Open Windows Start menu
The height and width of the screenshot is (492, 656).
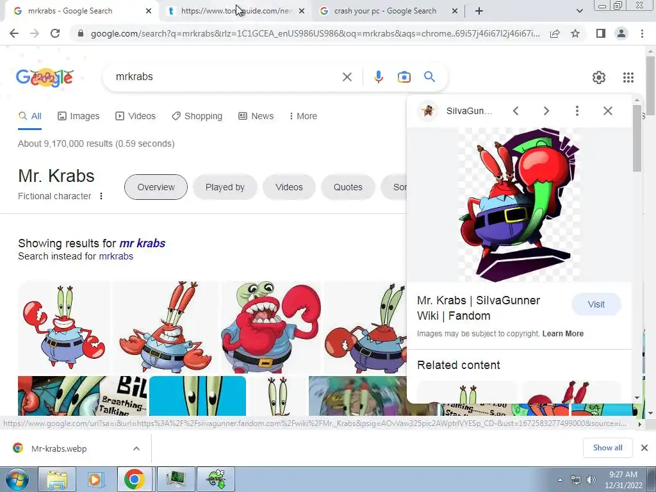tap(17, 479)
